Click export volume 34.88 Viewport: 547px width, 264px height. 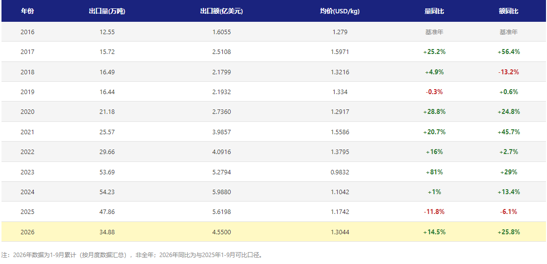107,232
